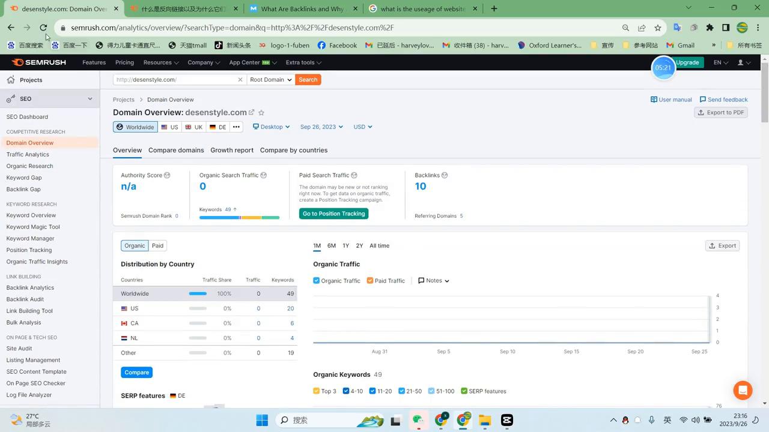Click Keywords distribution color bar
Screen dimensions: 769x432
pos(239,217)
